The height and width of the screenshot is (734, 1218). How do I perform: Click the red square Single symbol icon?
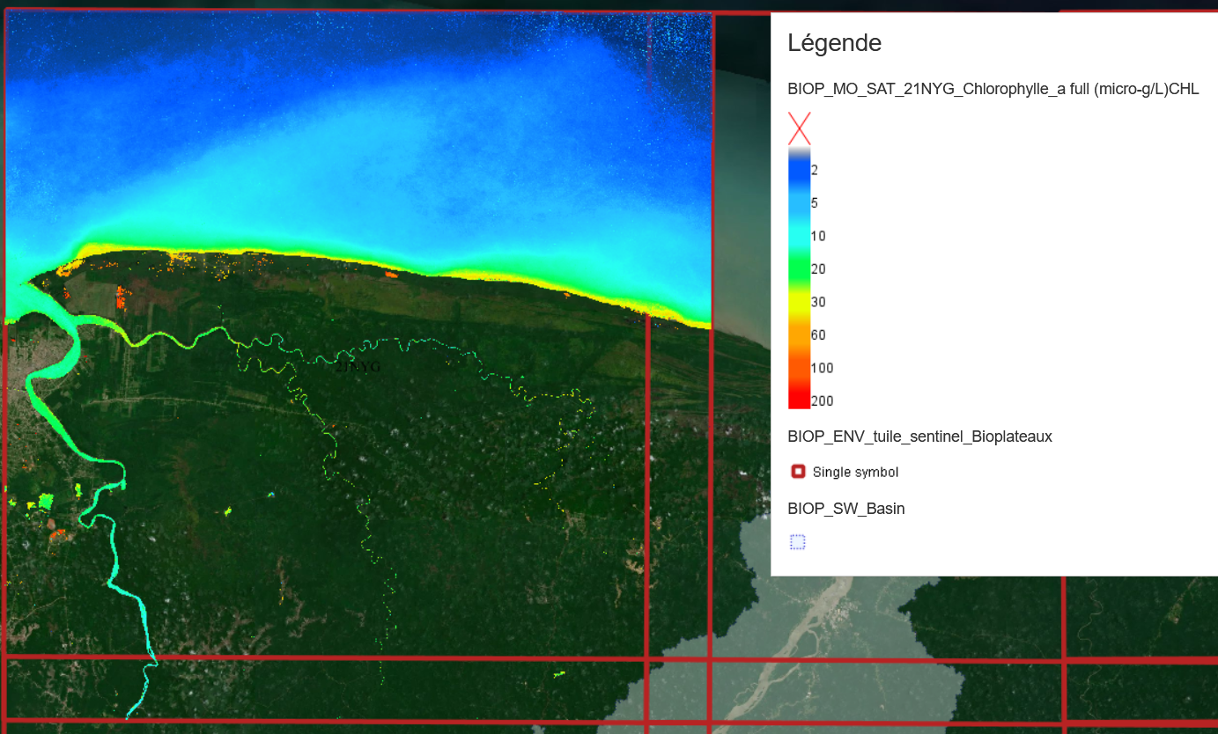tap(798, 472)
